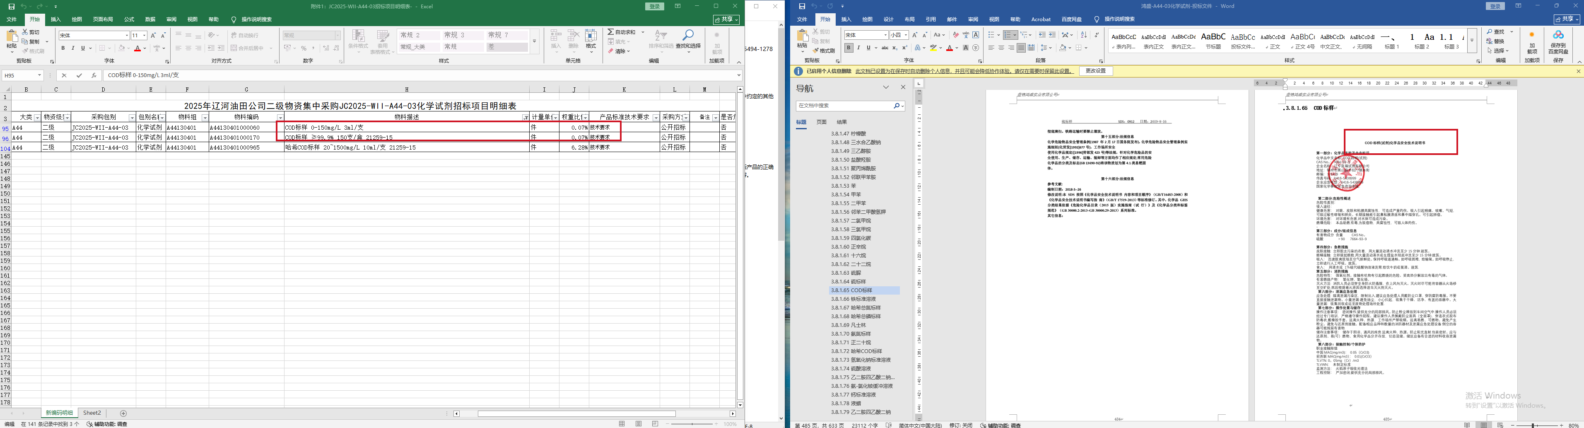Switch navigation pane to 页面 tab
1584x428 pixels.
pos(822,122)
